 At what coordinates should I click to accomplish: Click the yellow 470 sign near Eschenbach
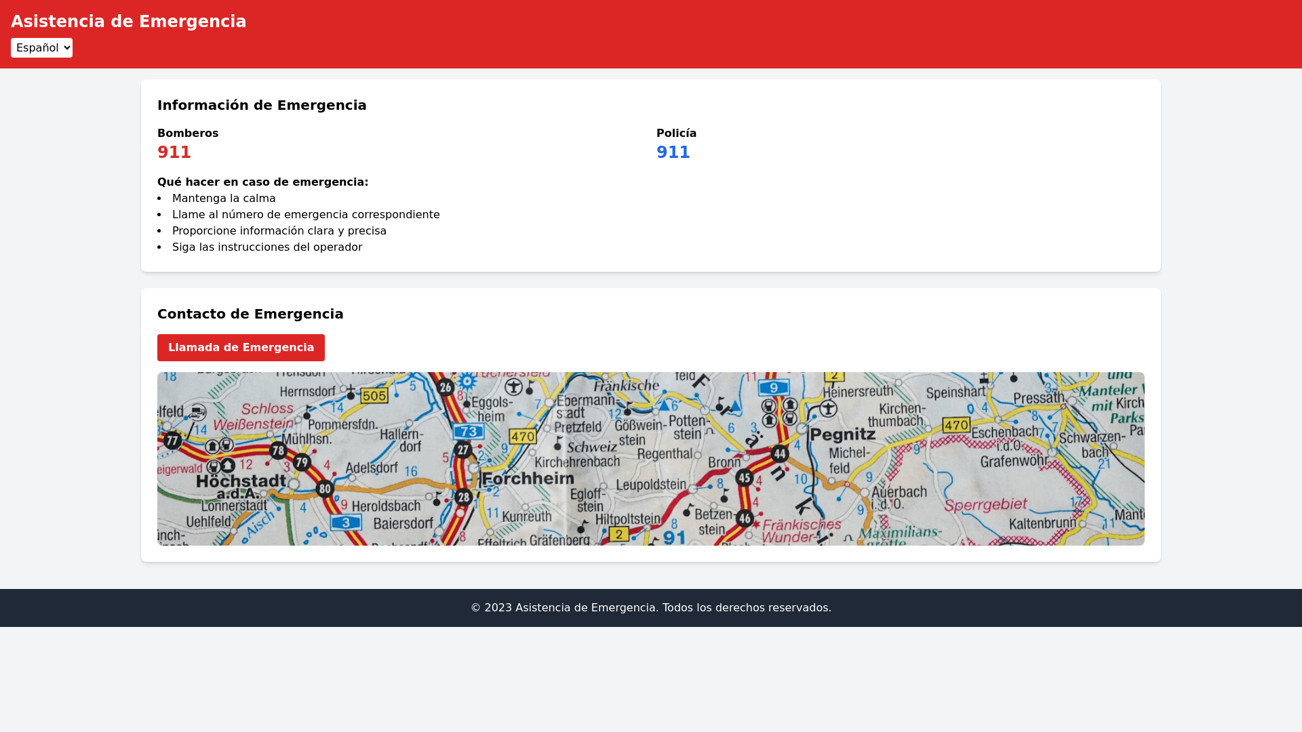(956, 426)
